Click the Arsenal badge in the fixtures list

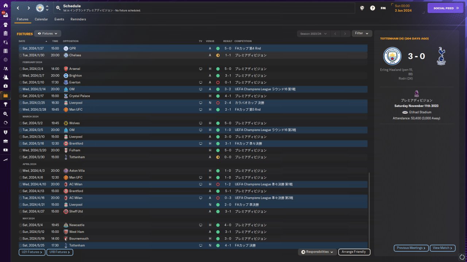pos(66,69)
